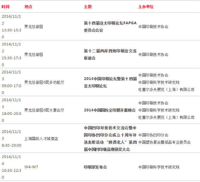The height and width of the screenshot is (182, 200).
Task: Click 中国印刷科学技术研究院 in 印刷家发布会 row
Action: pos(159,167)
